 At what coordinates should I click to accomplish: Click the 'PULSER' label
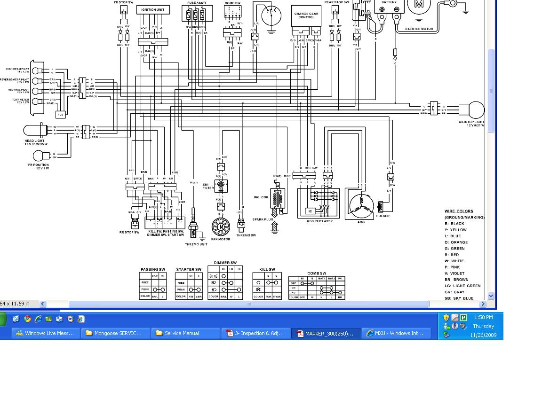(383, 216)
